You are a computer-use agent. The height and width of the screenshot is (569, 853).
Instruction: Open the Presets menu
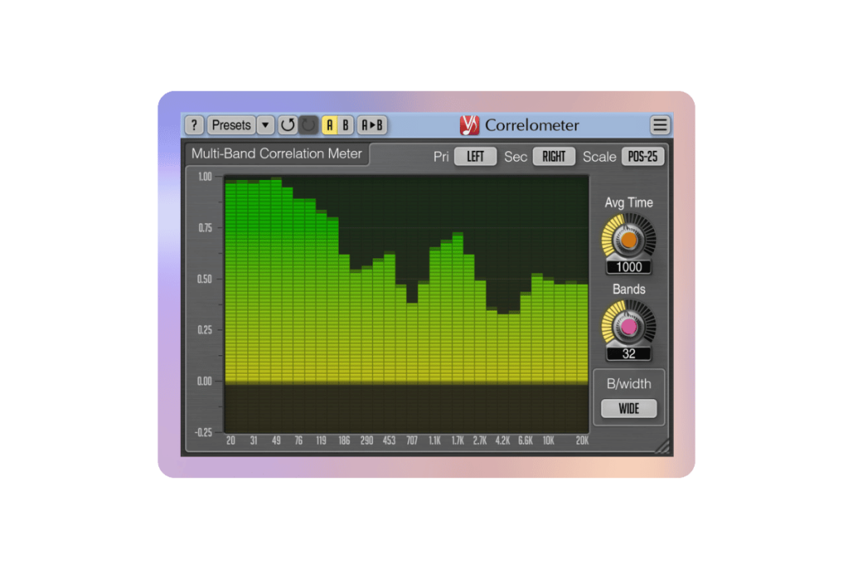pos(232,125)
